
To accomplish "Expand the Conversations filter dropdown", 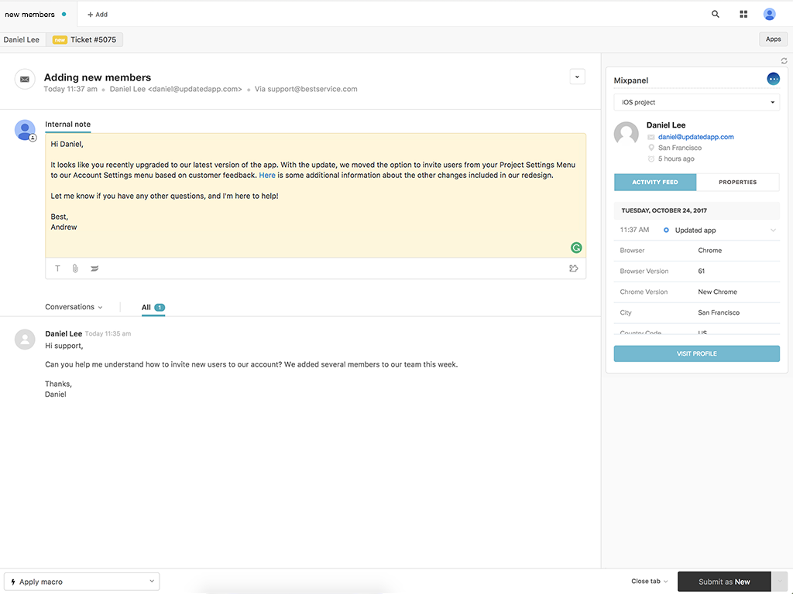I will 74,307.
